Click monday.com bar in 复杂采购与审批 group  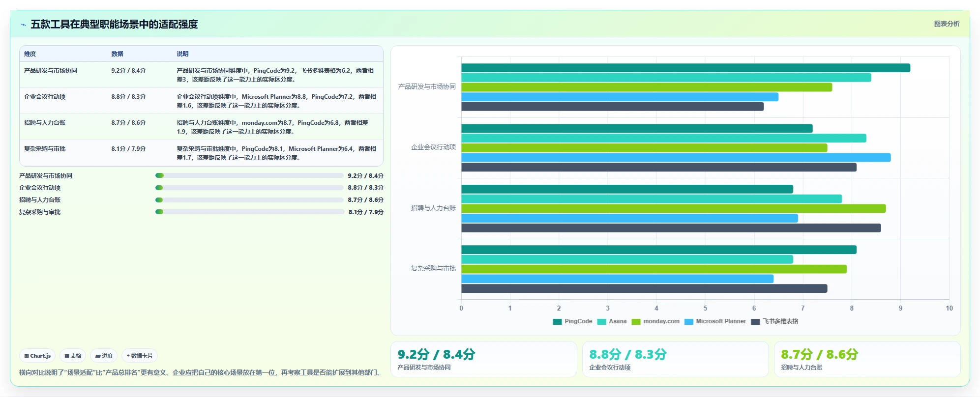click(654, 269)
